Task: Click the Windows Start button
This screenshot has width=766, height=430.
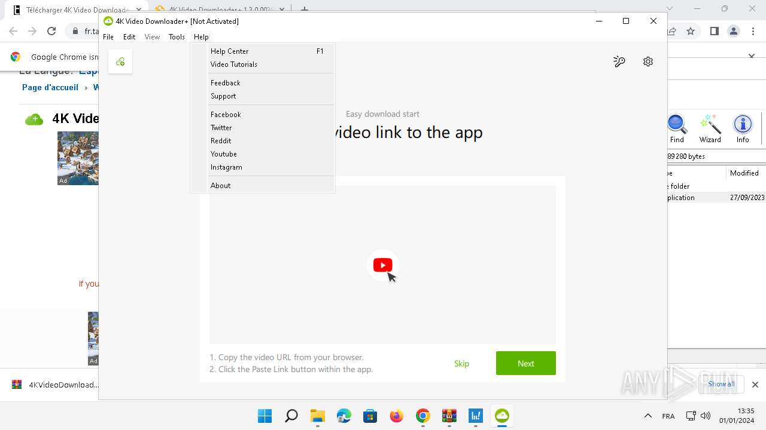Action: coord(265,416)
